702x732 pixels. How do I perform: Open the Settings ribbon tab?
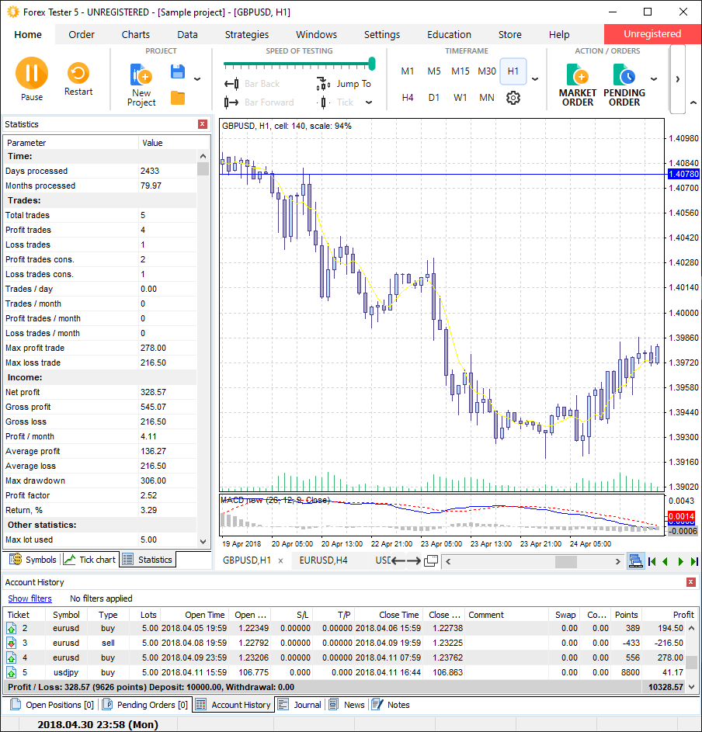click(x=381, y=35)
